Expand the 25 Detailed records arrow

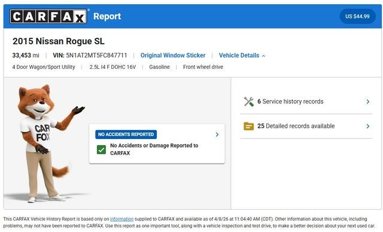[x=368, y=126]
